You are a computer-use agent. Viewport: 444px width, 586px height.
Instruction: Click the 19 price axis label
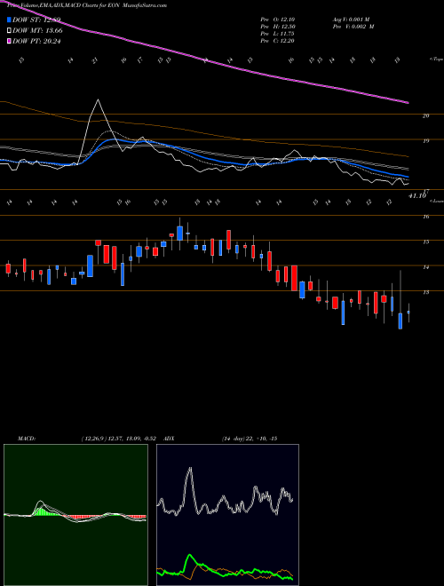click(425, 141)
